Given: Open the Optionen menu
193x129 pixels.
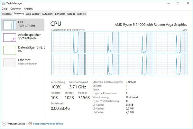Looking at the screenshot, I should click(16, 9).
